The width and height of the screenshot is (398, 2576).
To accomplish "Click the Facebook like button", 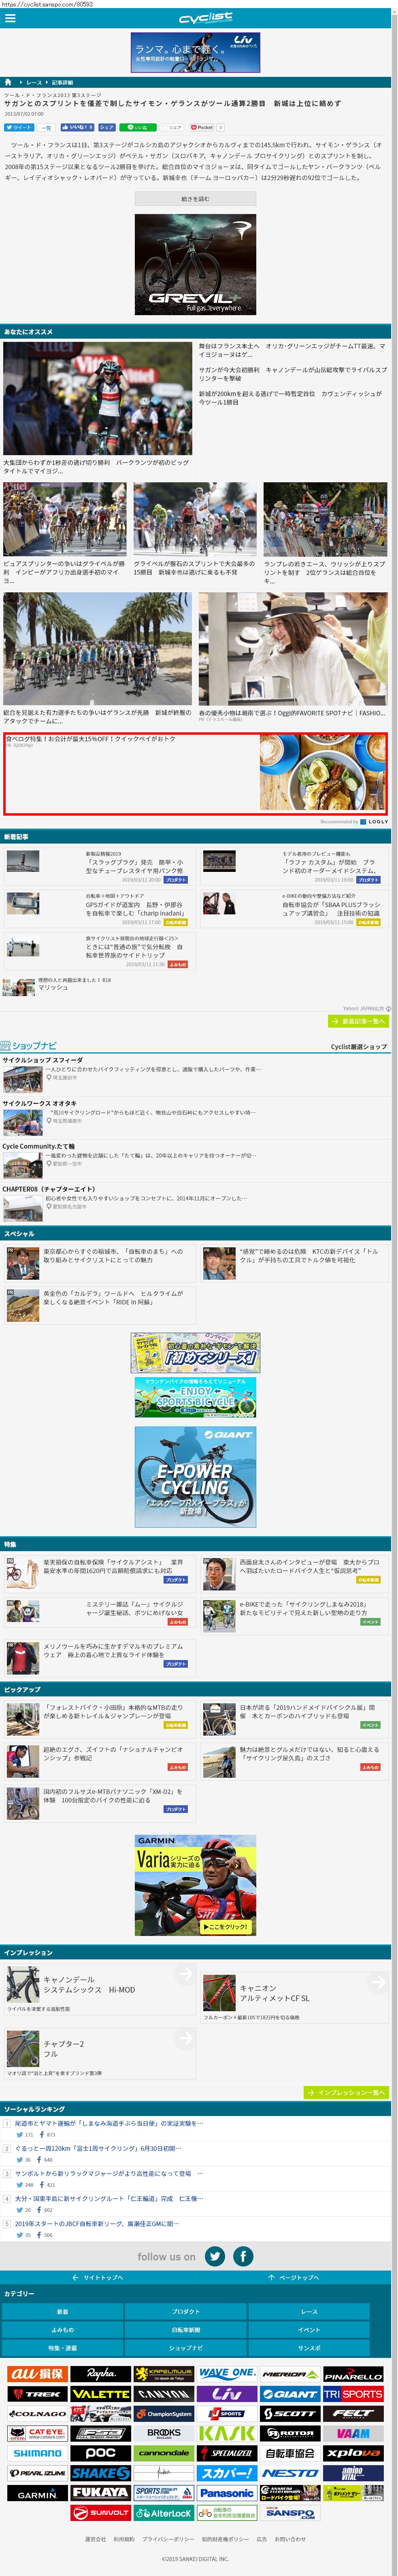I will click(x=77, y=127).
